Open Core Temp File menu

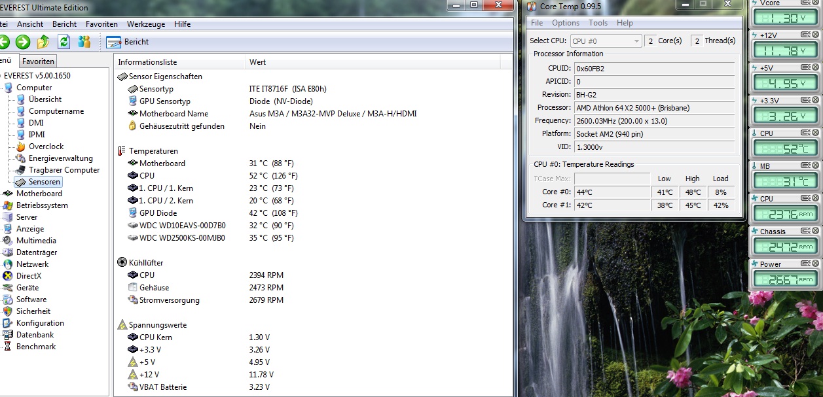[x=537, y=23]
